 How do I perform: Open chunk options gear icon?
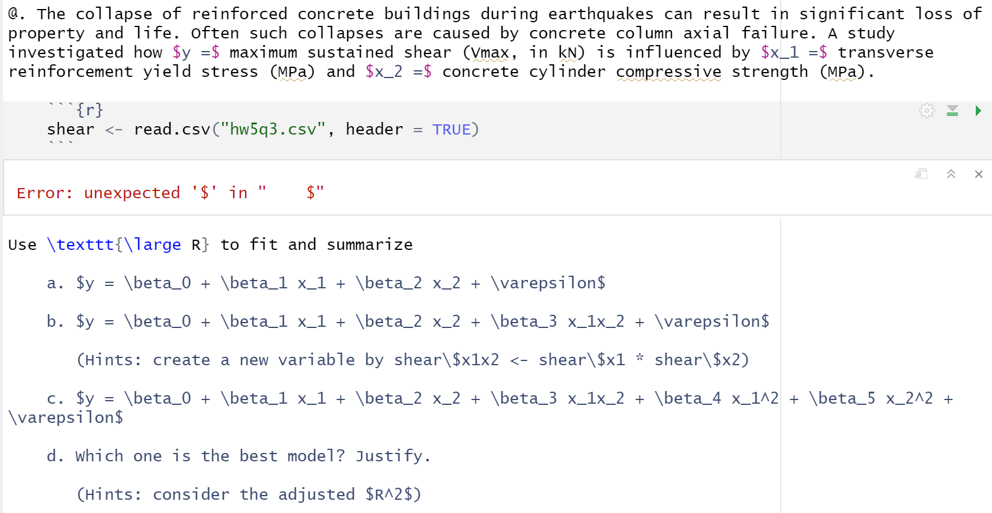pos(927,111)
